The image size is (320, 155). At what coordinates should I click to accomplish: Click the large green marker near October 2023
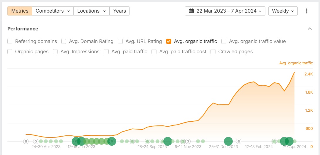click(168, 141)
